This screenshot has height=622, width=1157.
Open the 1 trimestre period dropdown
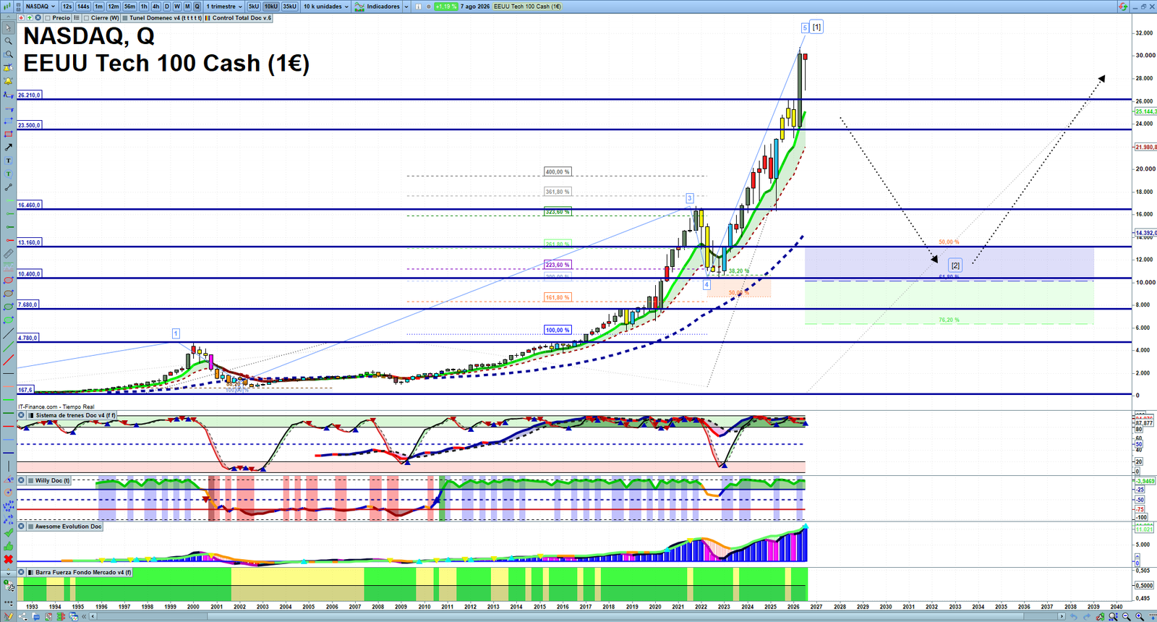(x=224, y=7)
